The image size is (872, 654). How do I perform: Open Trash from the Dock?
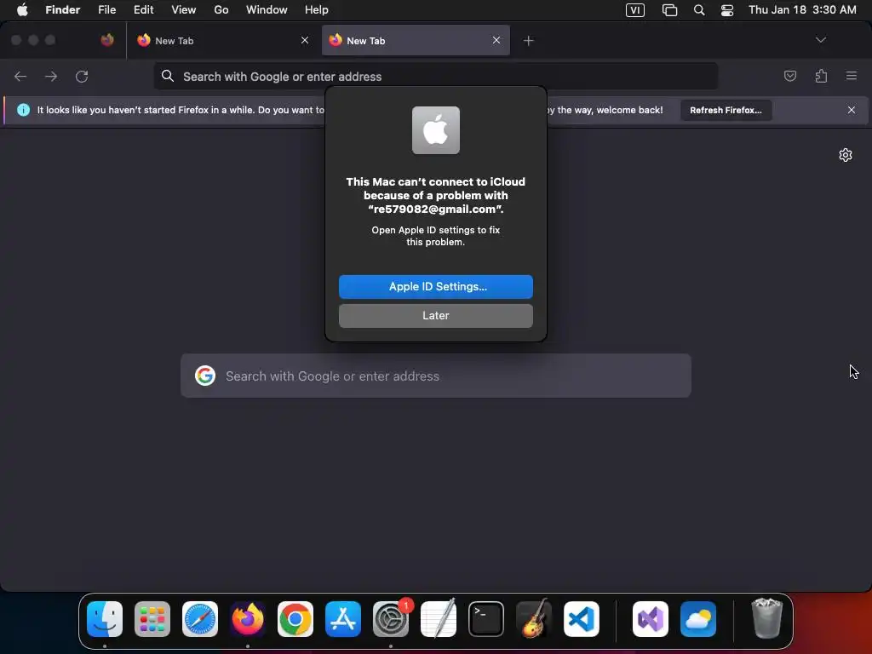[x=767, y=618]
